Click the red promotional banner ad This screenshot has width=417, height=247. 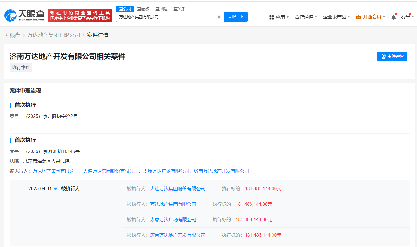(80, 16)
